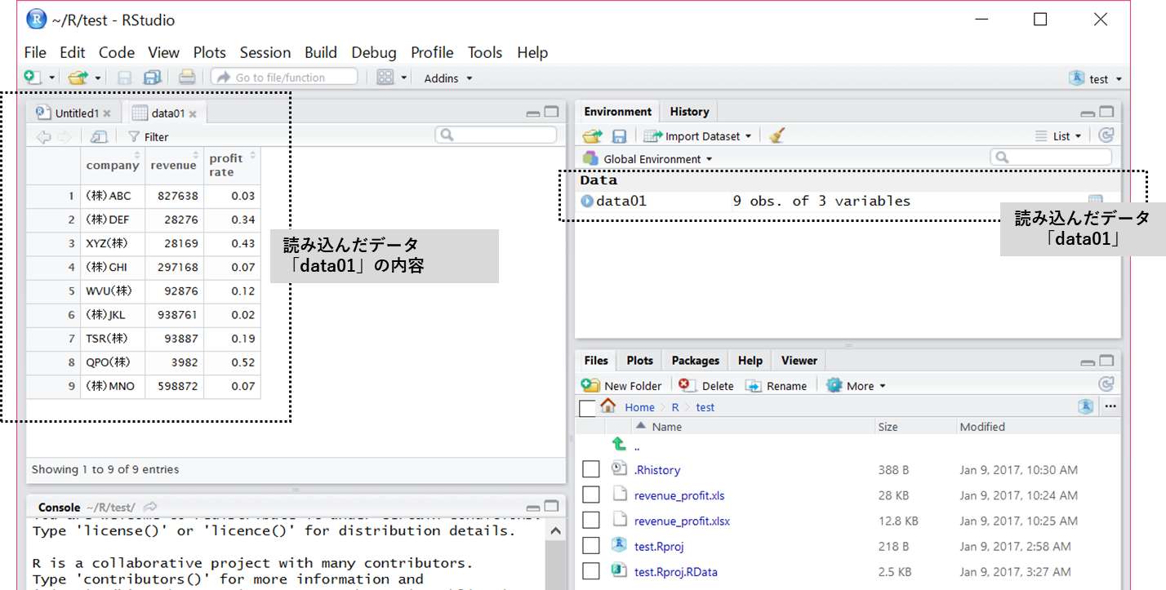Click the refresh Environment pane icon
The width and height of the screenshot is (1166, 590).
(1106, 136)
